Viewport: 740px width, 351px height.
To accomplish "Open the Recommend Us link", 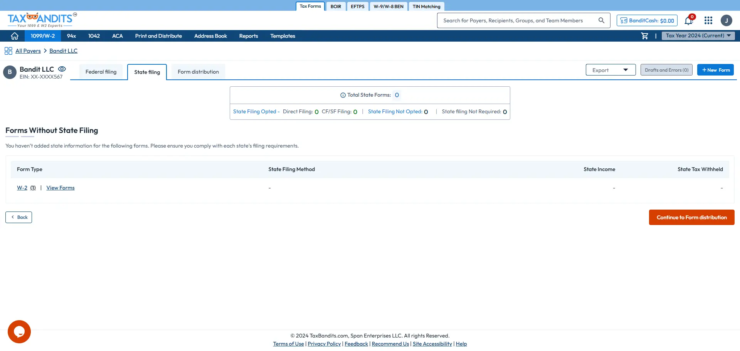I will 390,344.
